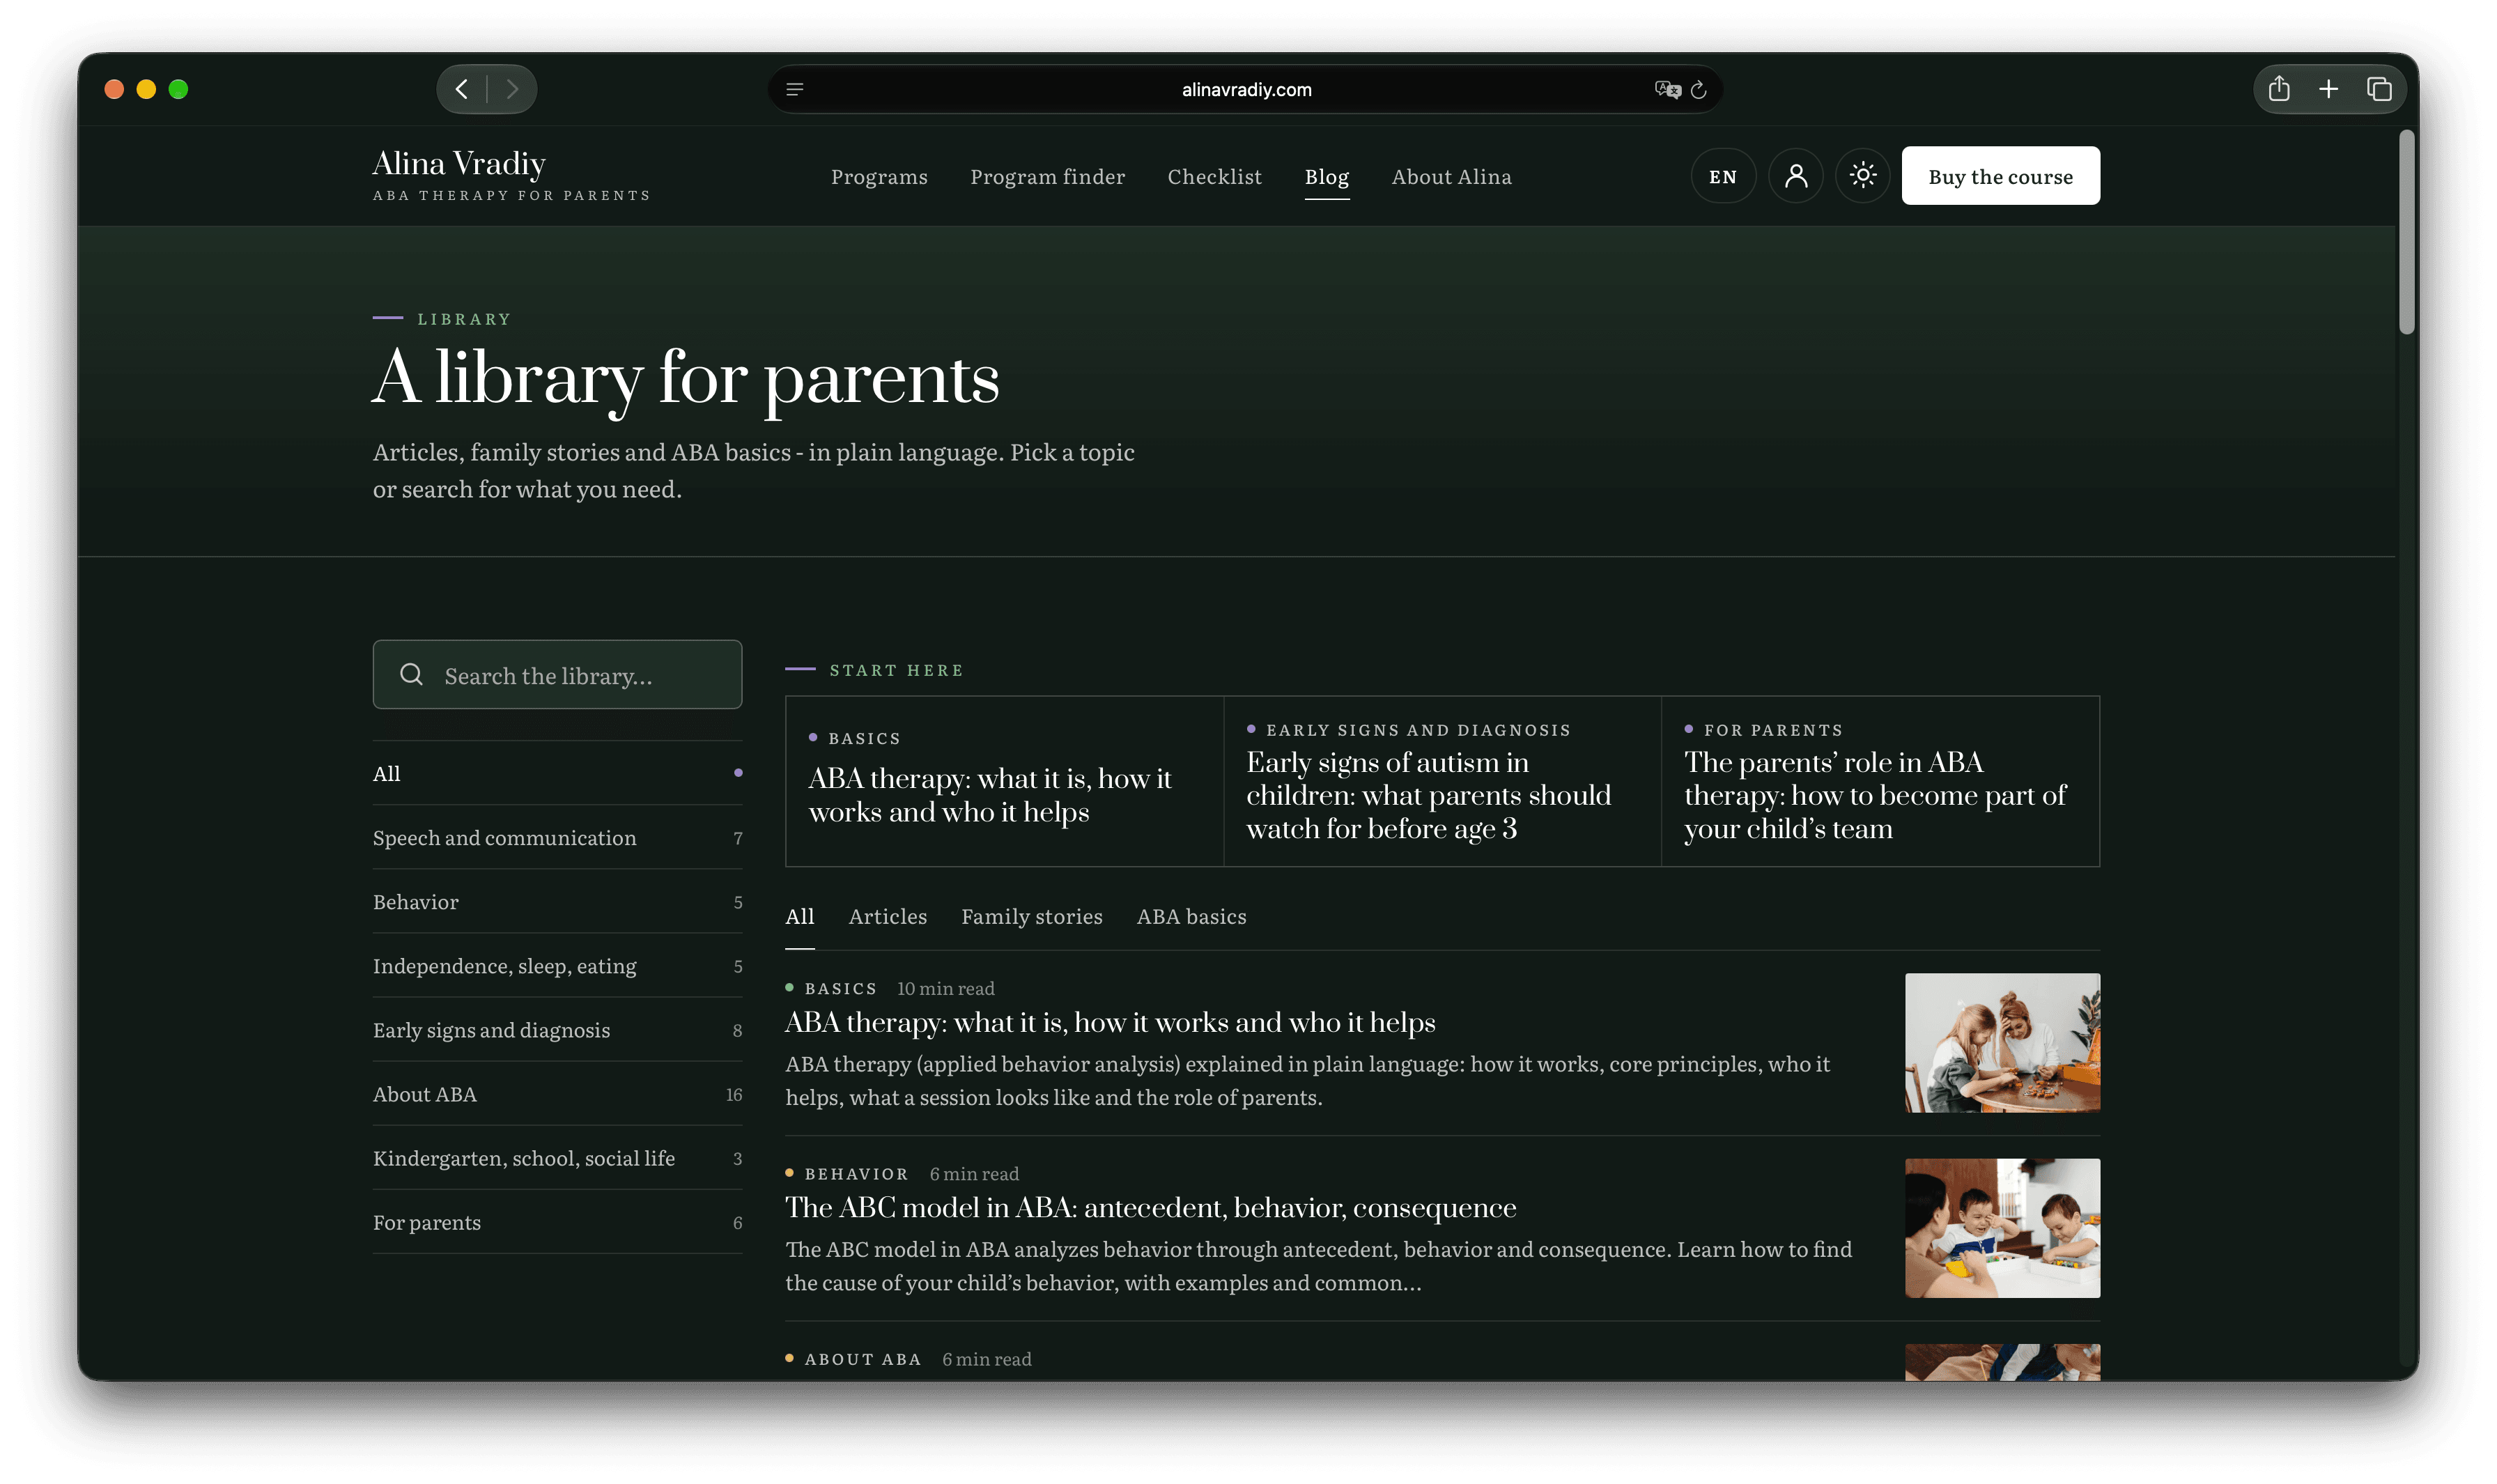Select the All tab above article list
This screenshot has height=1484, width=2497.
(799, 916)
